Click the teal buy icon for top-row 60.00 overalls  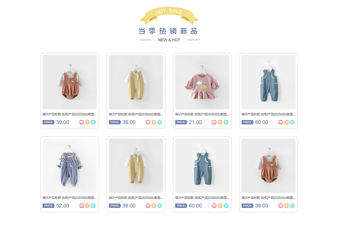click(292, 122)
